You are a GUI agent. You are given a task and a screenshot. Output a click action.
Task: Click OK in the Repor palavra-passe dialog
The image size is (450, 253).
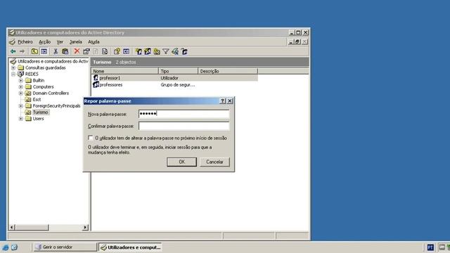click(181, 162)
